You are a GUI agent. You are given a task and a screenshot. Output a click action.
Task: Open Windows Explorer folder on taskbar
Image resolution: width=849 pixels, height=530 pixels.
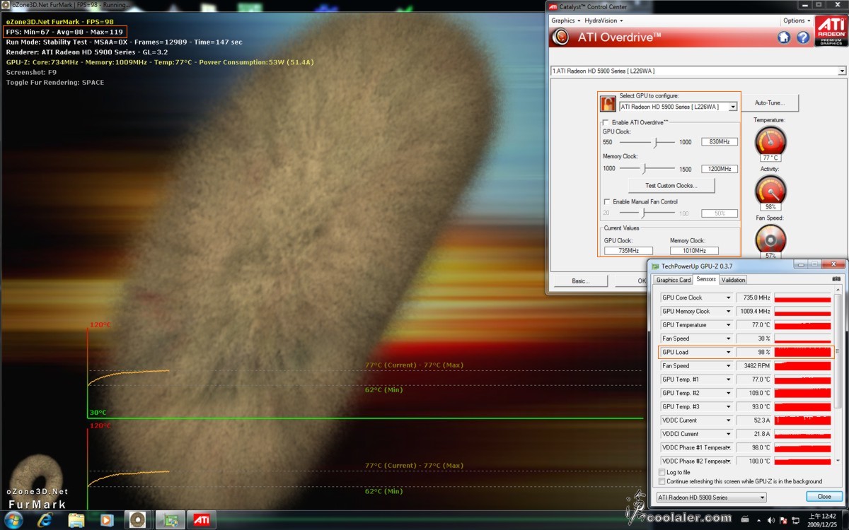[76, 520]
